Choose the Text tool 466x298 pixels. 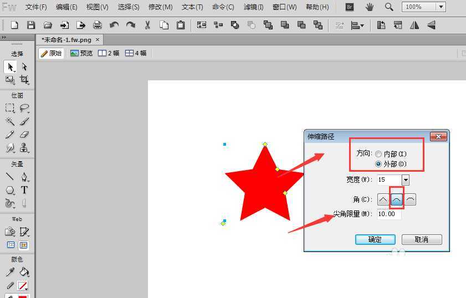tap(24, 190)
